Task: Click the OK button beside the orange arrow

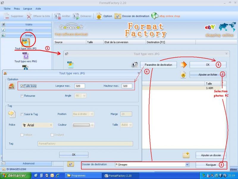Action: [x=208, y=64]
